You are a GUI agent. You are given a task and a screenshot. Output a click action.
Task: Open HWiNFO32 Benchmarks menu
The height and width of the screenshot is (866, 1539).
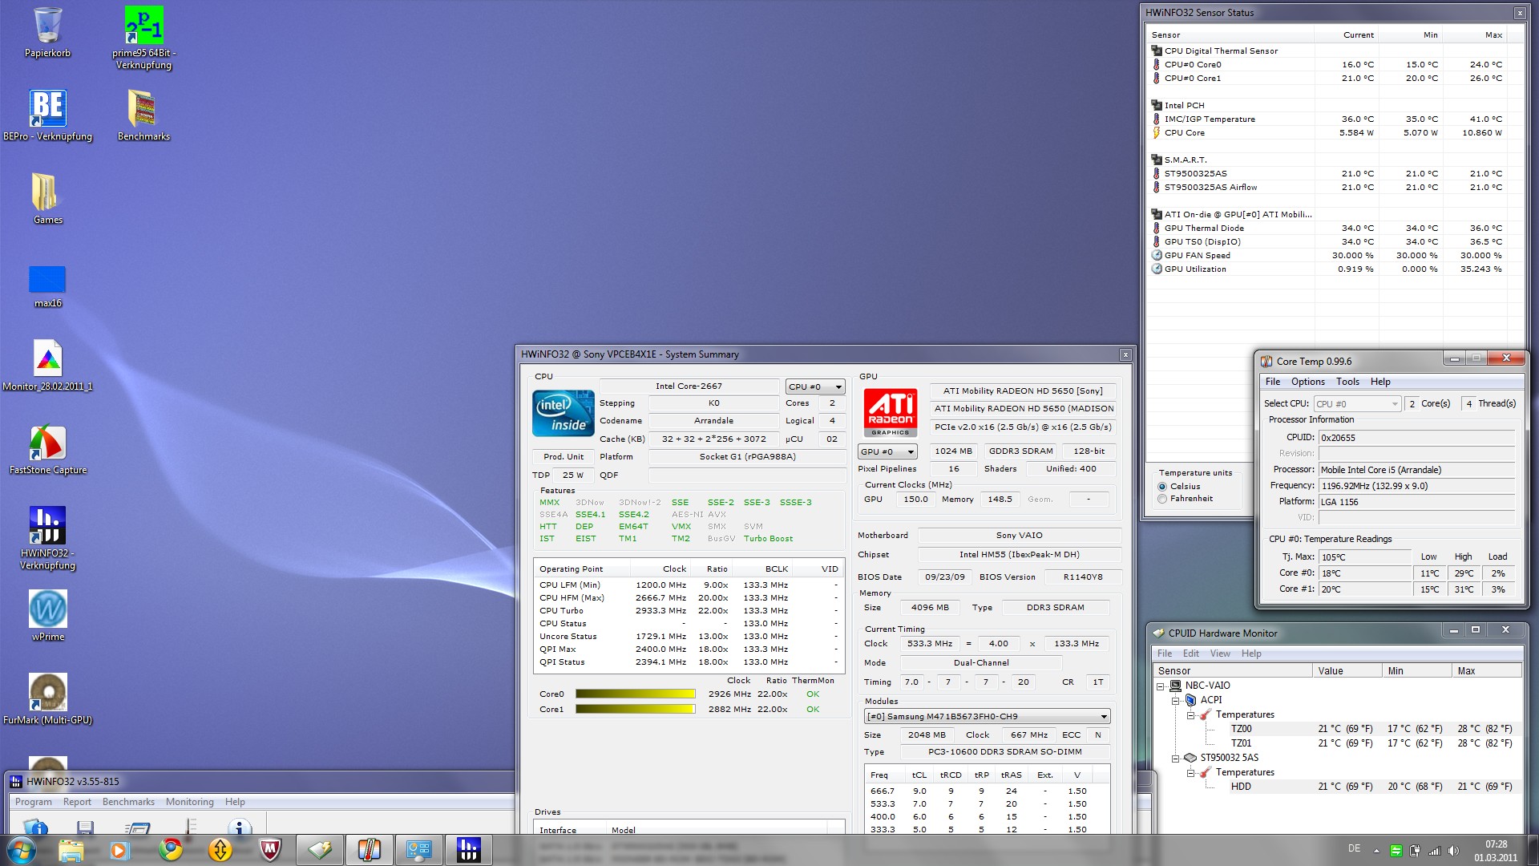click(x=128, y=802)
